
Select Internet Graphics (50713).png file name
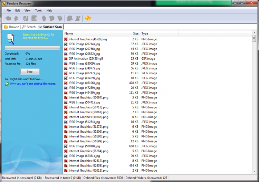(x=88, y=107)
